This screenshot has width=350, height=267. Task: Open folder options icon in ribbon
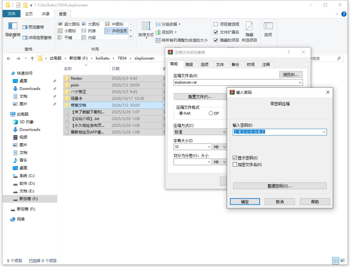pos(268,29)
